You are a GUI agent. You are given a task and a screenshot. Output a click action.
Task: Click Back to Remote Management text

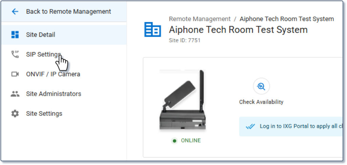coord(68,11)
